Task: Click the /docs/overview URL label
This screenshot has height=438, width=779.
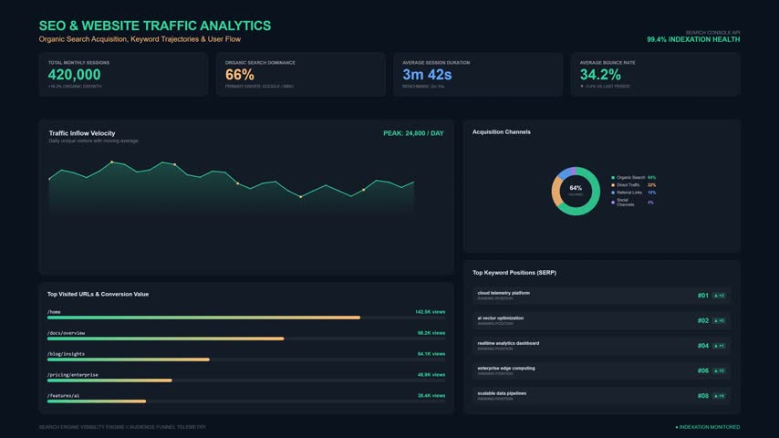Action: pos(66,333)
